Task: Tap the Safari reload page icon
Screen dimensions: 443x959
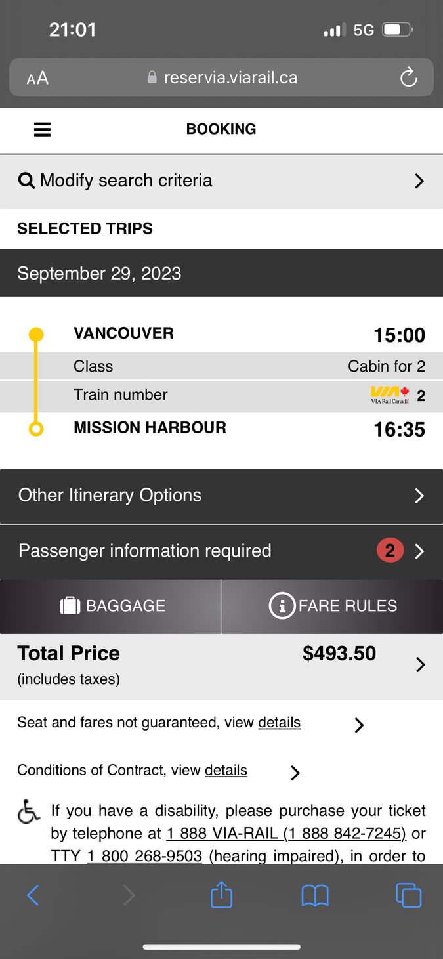Action: click(408, 77)
